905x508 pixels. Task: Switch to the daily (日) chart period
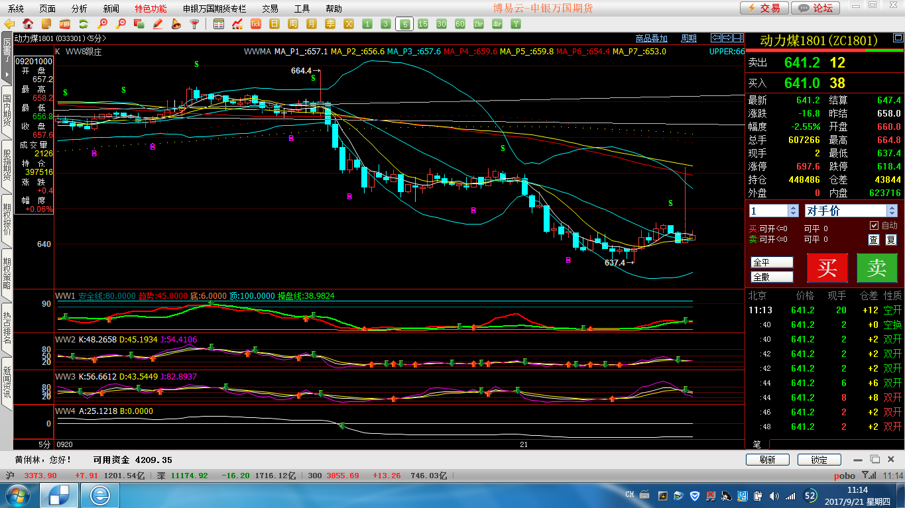pyautogui.click(x=274, y=24)
